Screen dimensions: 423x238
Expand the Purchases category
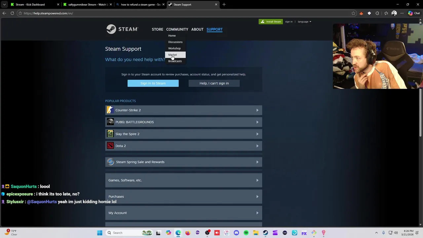click(183, 196)
